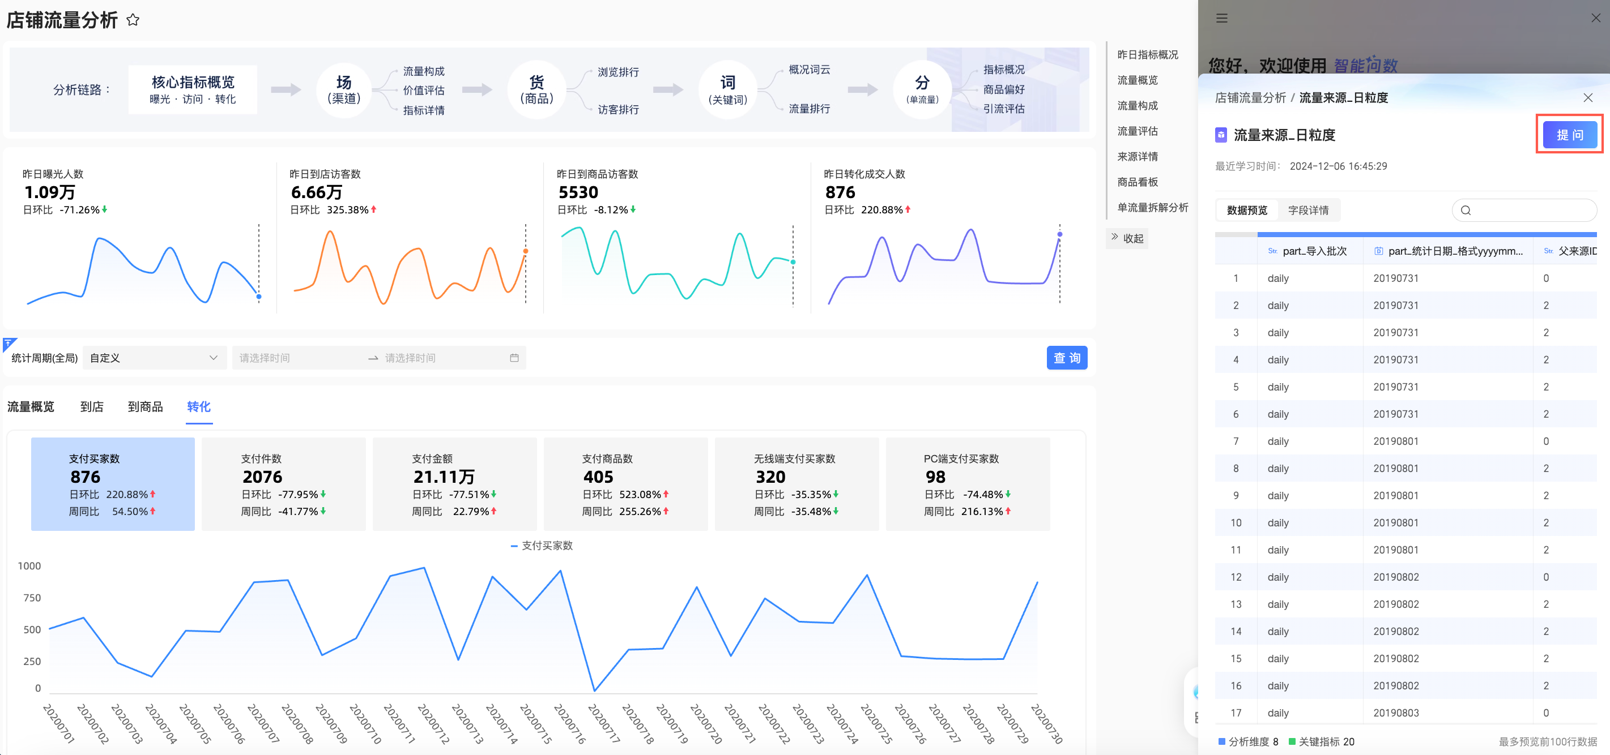Close the 流量来源_日粒度 dataset panel
Screen dimensions: 1610x755
pos(1587,97)
